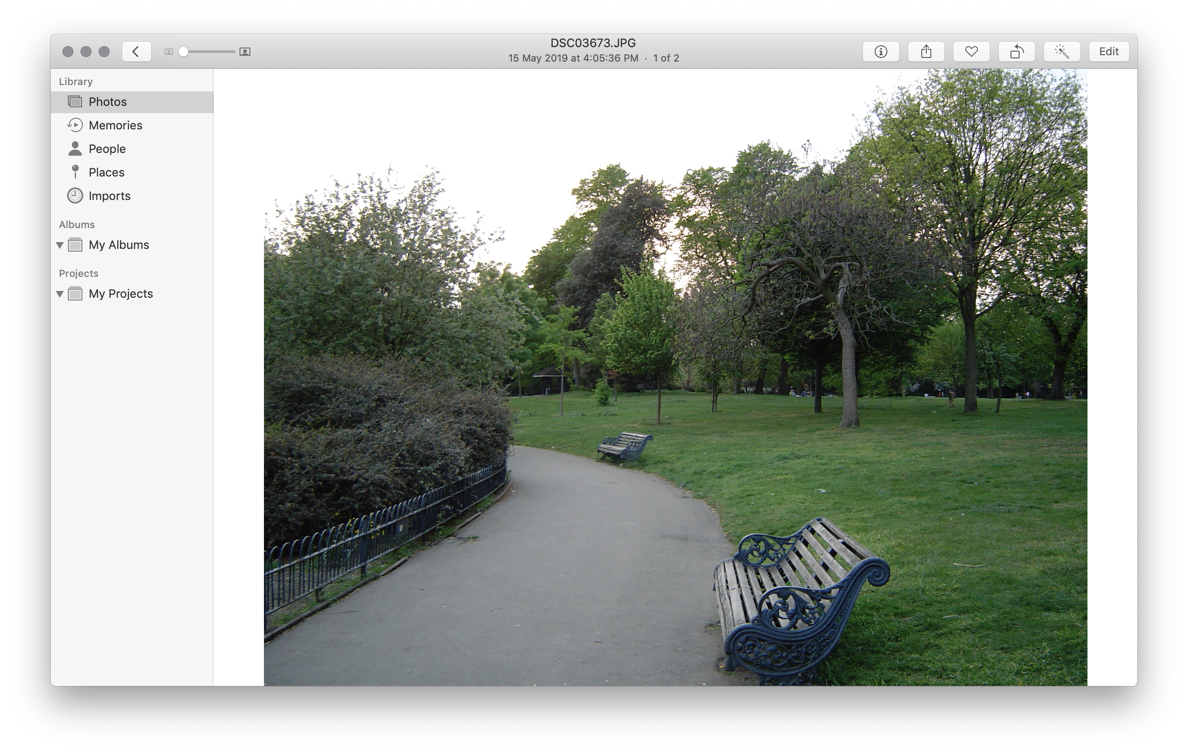This screenshot has height=753, width=1188.
Task: Collapse the My Projects disclosure triangle
Action: click(60, 294)
